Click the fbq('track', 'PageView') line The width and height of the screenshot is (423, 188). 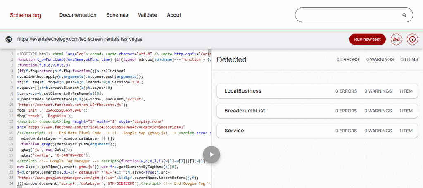[45, 116]
